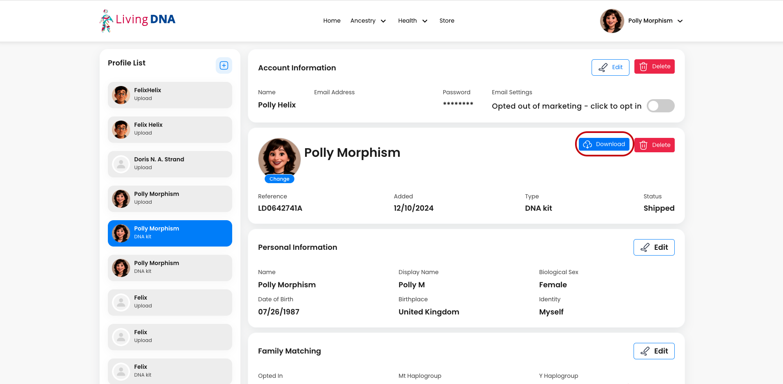Click the masked password value

pyautogui.click(x=458, y=104)
